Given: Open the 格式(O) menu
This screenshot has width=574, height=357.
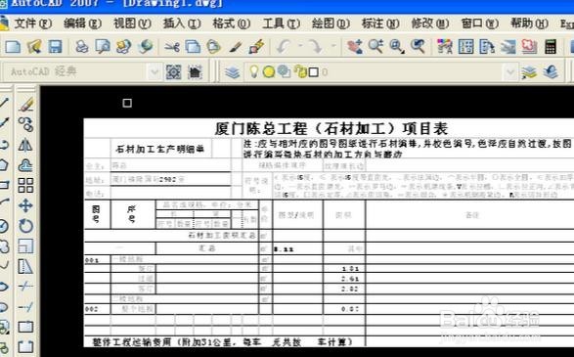Looking at the screenshot, I should coord(232,23).
